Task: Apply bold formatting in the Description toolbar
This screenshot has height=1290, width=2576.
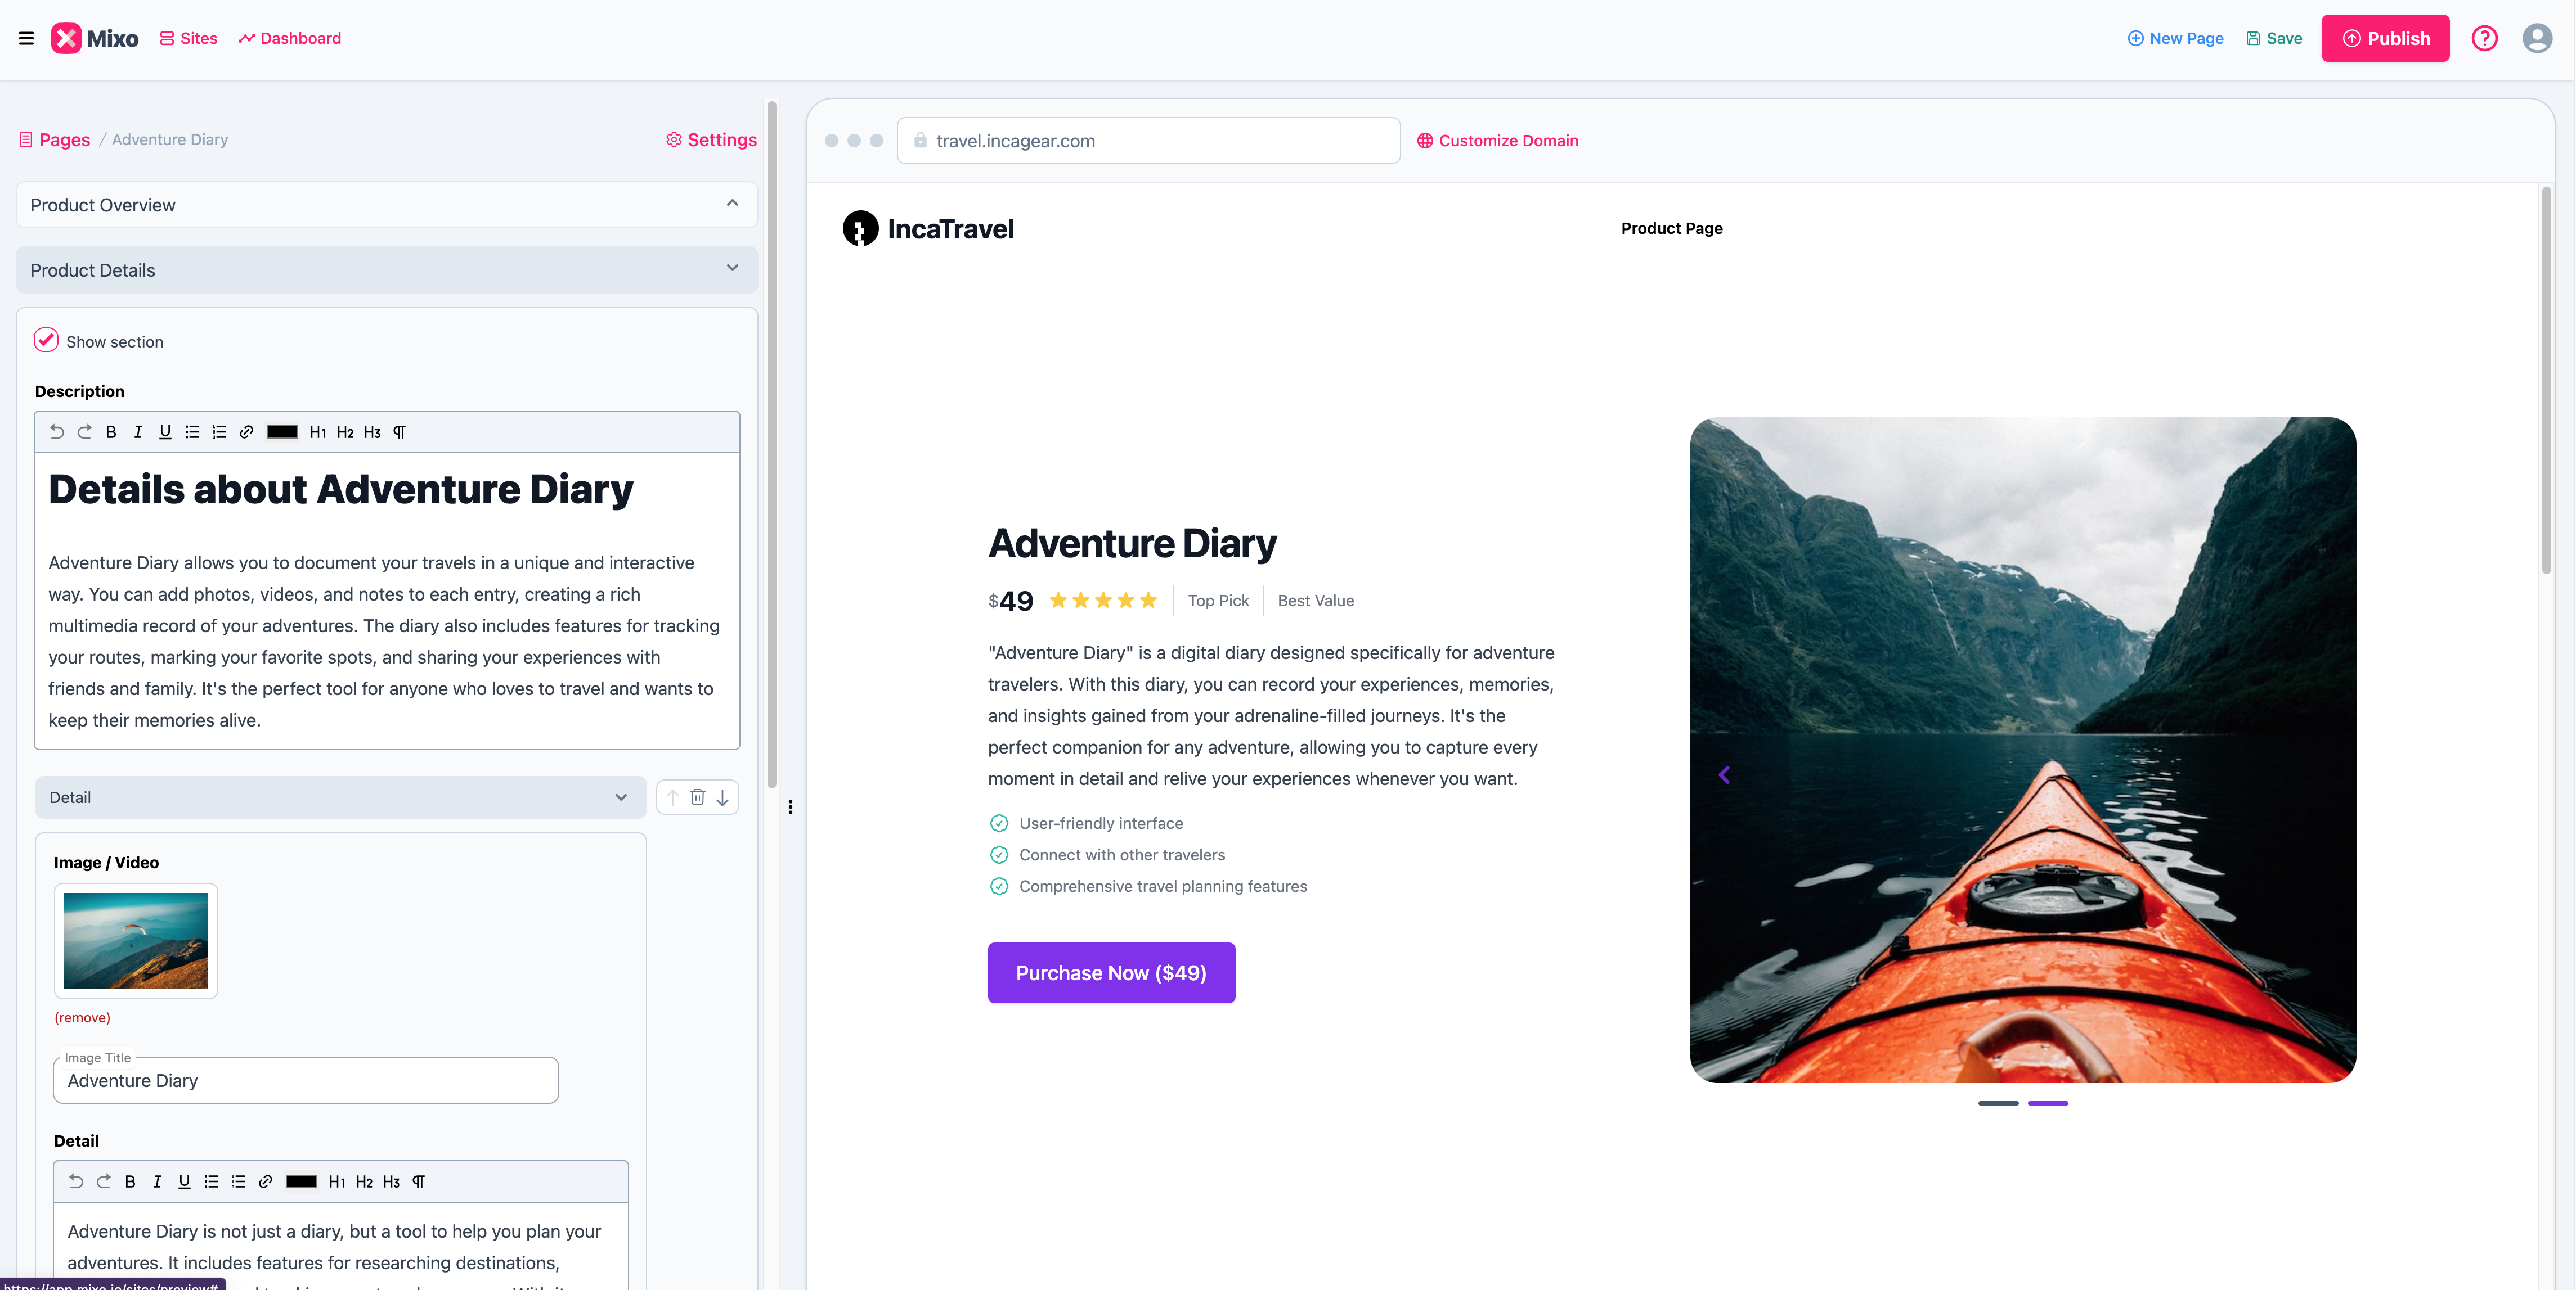Action: coord(111,432)
